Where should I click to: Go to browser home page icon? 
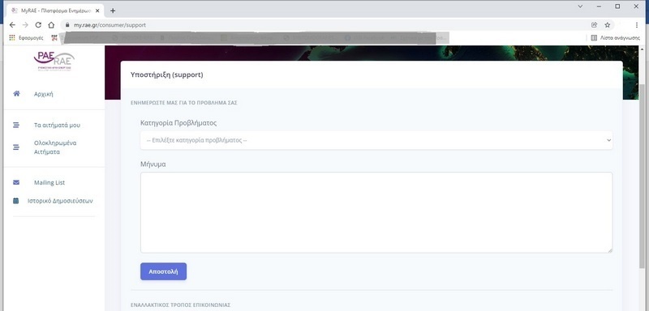(x=51, y=25)
